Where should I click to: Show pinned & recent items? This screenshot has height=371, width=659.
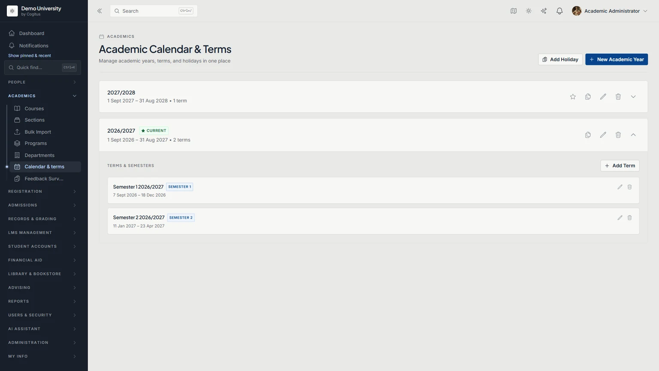(30, 56)
